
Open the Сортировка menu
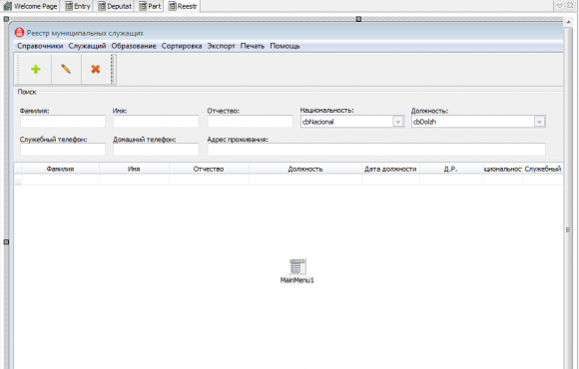(182, 46)
